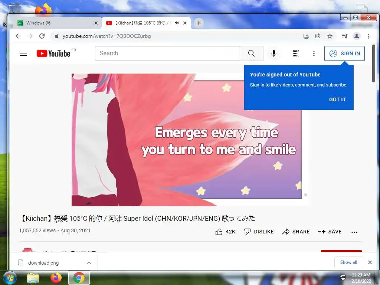This screenshot has width=380, height=285.
Task: Launch Firefox from the taskbar
Action: pos(56,278)
